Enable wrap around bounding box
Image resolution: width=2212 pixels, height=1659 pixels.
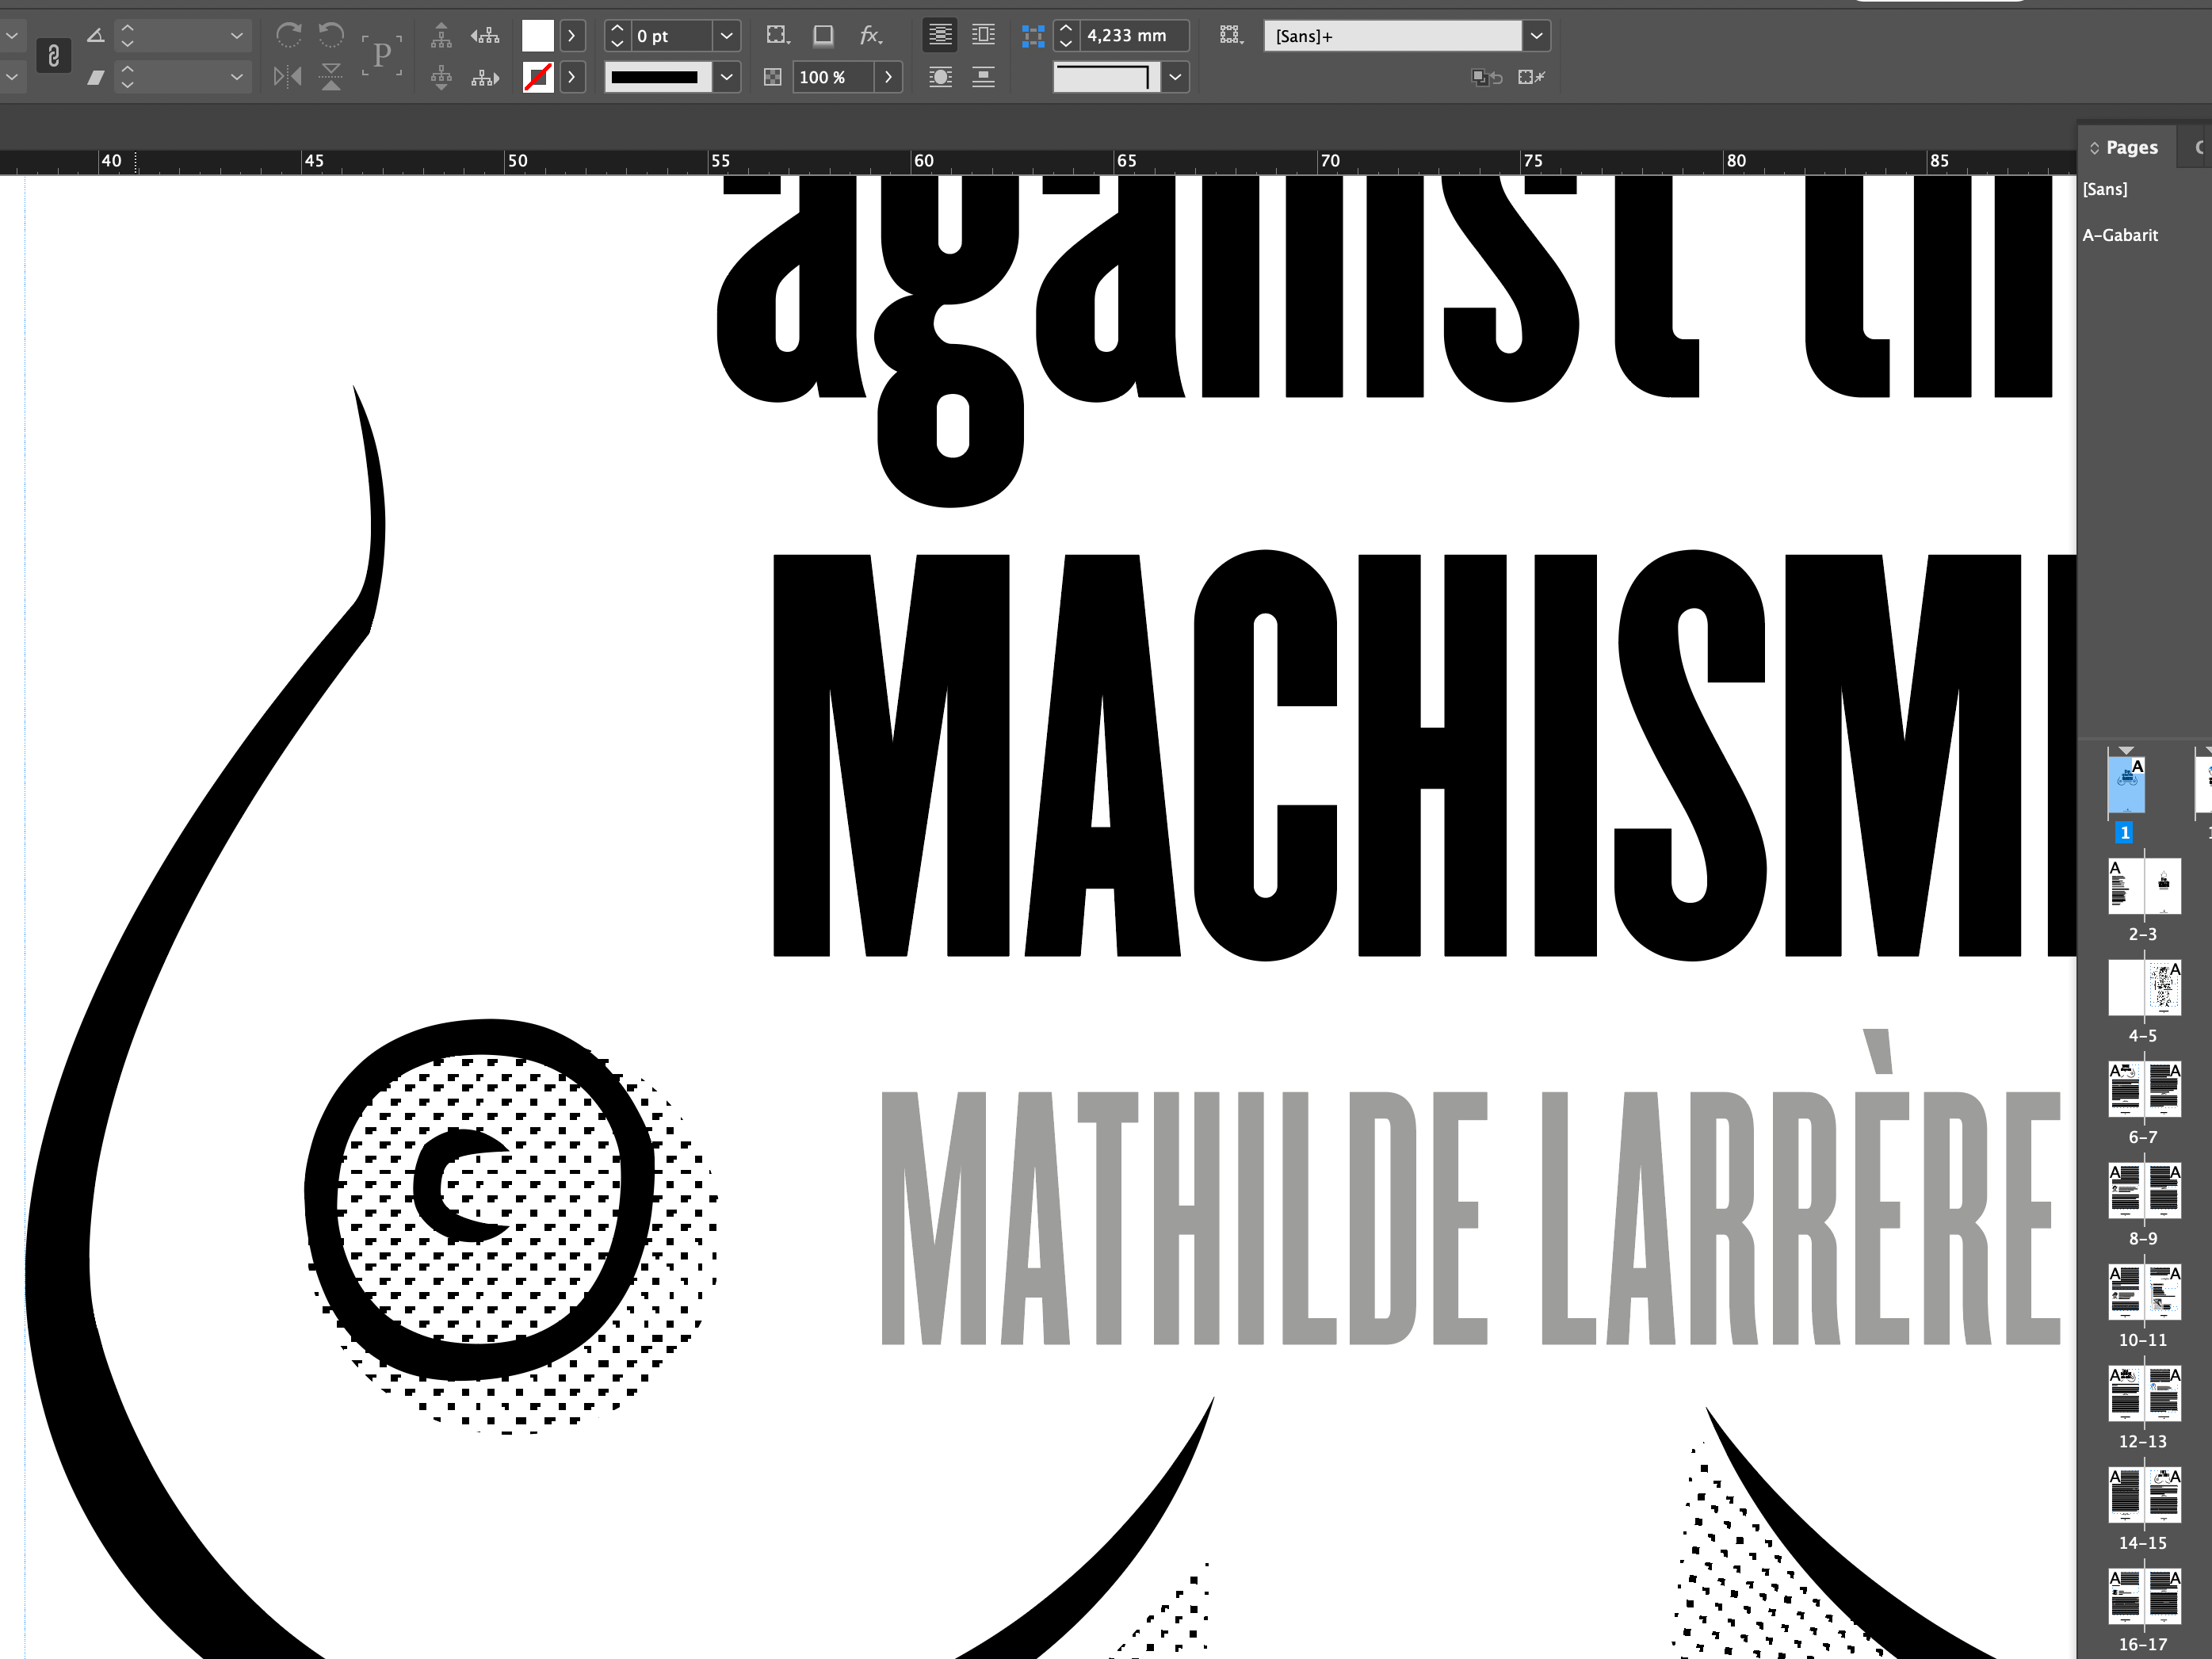984,35
